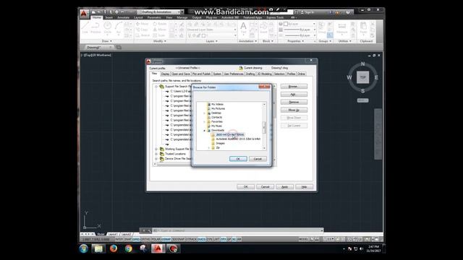Screen dimensions: 463x260
Task: Click the Insert block tool
Action: pos(263,28)
